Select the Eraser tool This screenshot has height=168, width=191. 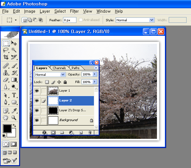coord(6,80)
